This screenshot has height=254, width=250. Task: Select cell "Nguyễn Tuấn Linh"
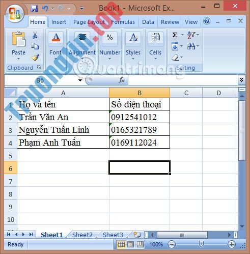(63, 130)
